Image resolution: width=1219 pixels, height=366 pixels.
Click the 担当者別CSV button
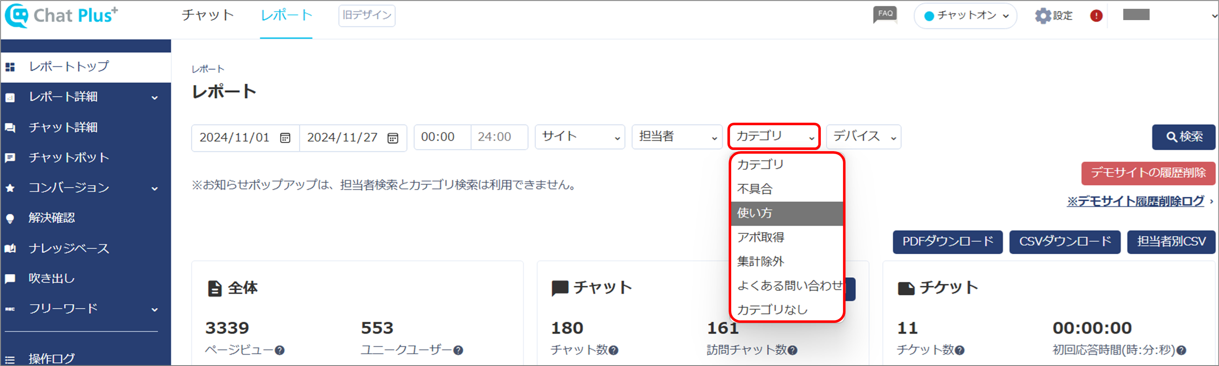1171,242
